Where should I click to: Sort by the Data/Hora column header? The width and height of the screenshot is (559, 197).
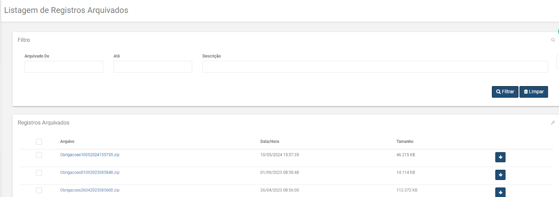tap(269, 142)
